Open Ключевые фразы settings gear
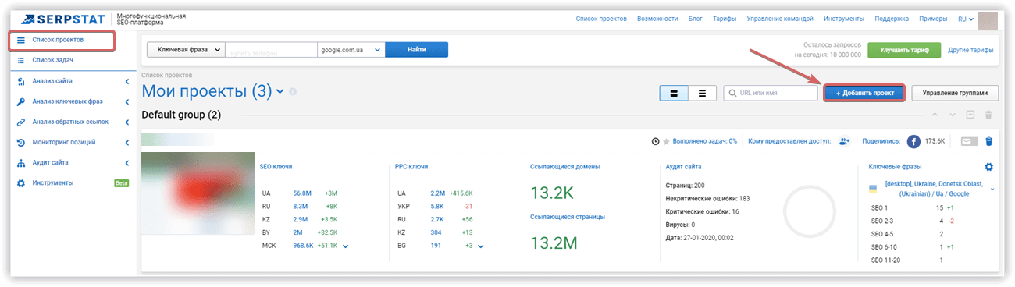The width and height of the screenshot is (1015, 287). (988, 167)
